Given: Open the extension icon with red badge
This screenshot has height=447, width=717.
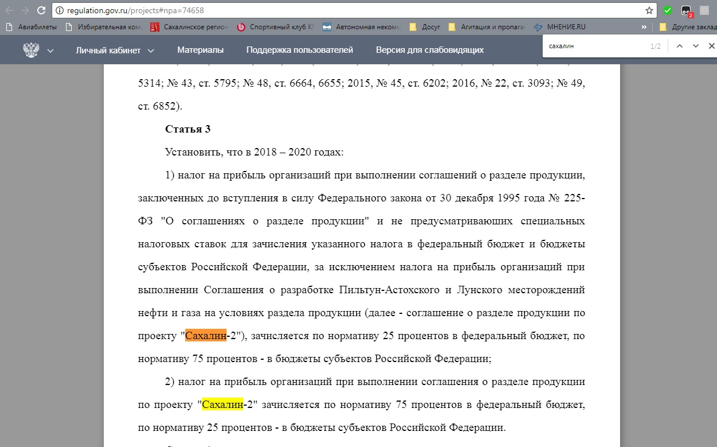Looking at the screenshot, I should 686,10.
